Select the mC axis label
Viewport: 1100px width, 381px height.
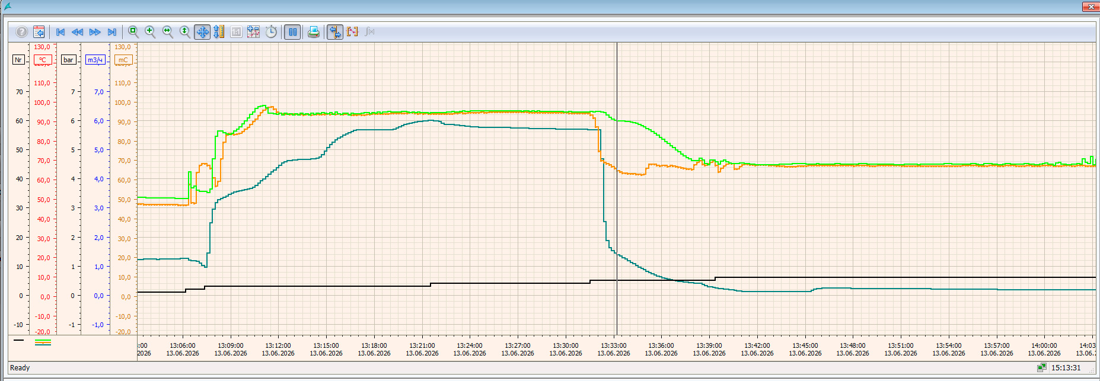pyautogui.click(x=123, y=60)
